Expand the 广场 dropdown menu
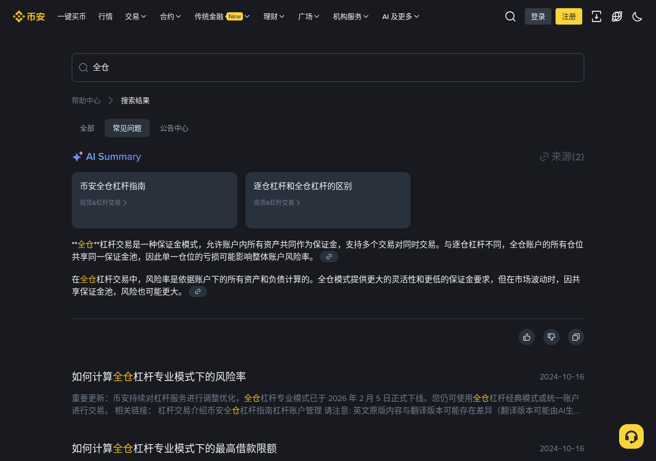 coord(309,16)
